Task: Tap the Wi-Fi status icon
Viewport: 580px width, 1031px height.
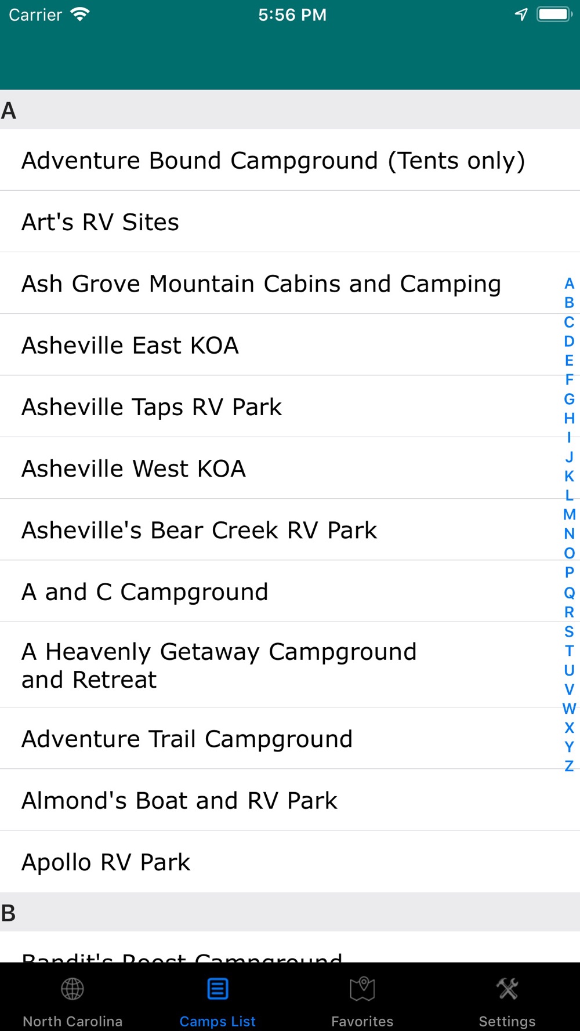Action: click(x=80, y=14)
